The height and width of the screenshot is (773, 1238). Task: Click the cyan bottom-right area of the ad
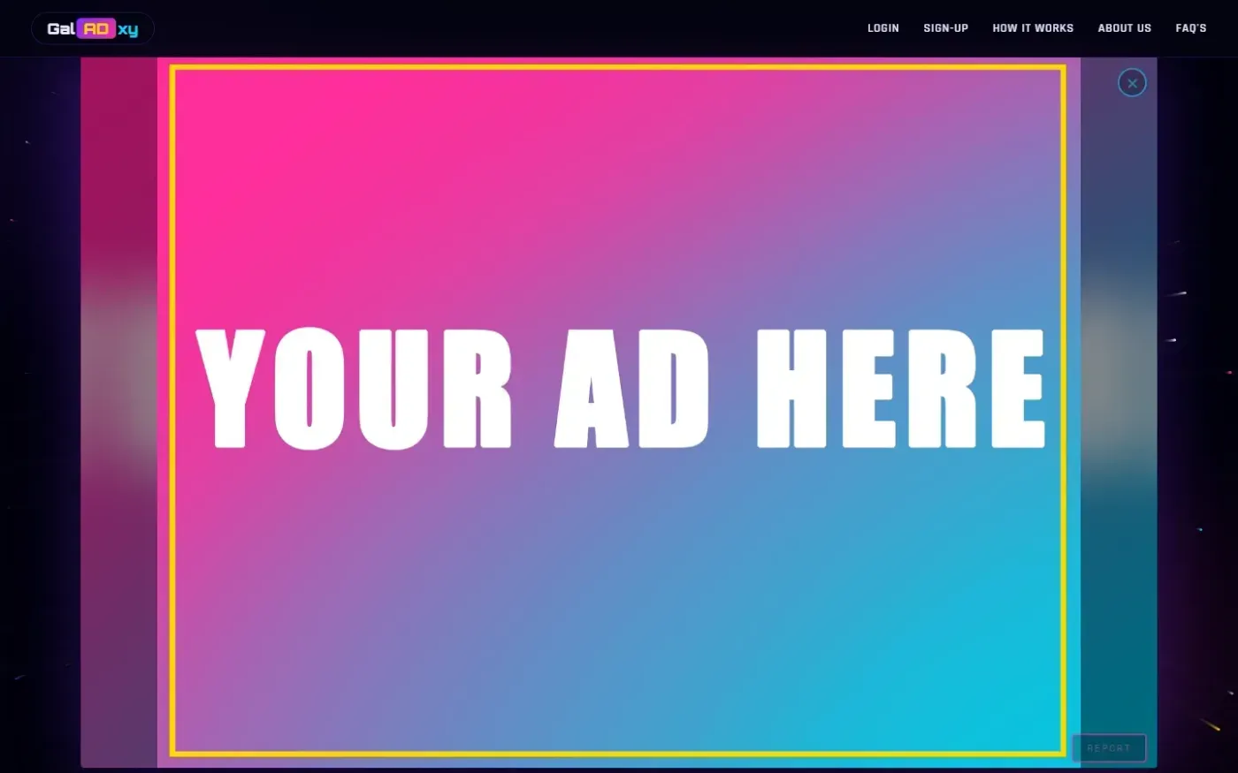click(973, 671)
